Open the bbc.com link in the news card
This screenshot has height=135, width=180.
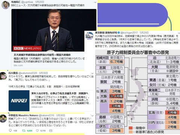pos(18,65)
